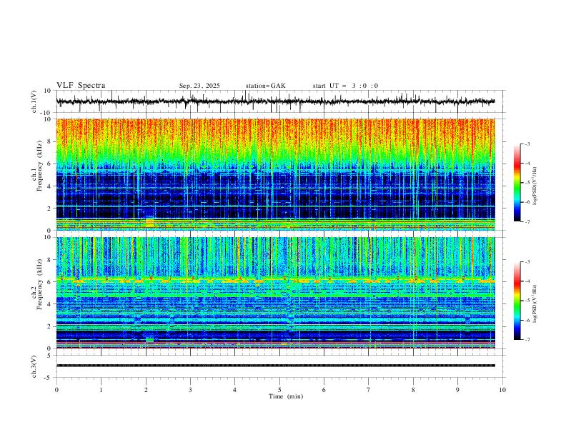
Task: Click the upper color bar 'log(PSD)' label
Action: click(x=535, y=186)
